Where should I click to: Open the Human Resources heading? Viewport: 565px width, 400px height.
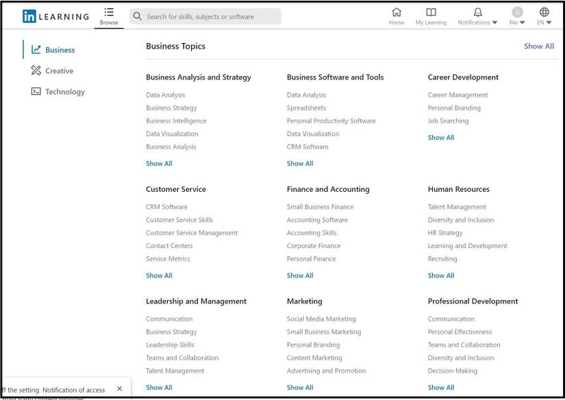pos(458,189)
